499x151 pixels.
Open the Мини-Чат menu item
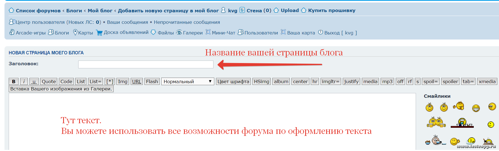pyautogui.click(x=223, y=33)
